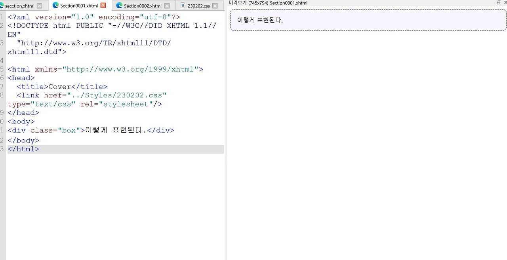This screenshot has width=507, height=260.
Task: Click the Edge icon on Section0001.xhtml tab
Action: (55, 6)
